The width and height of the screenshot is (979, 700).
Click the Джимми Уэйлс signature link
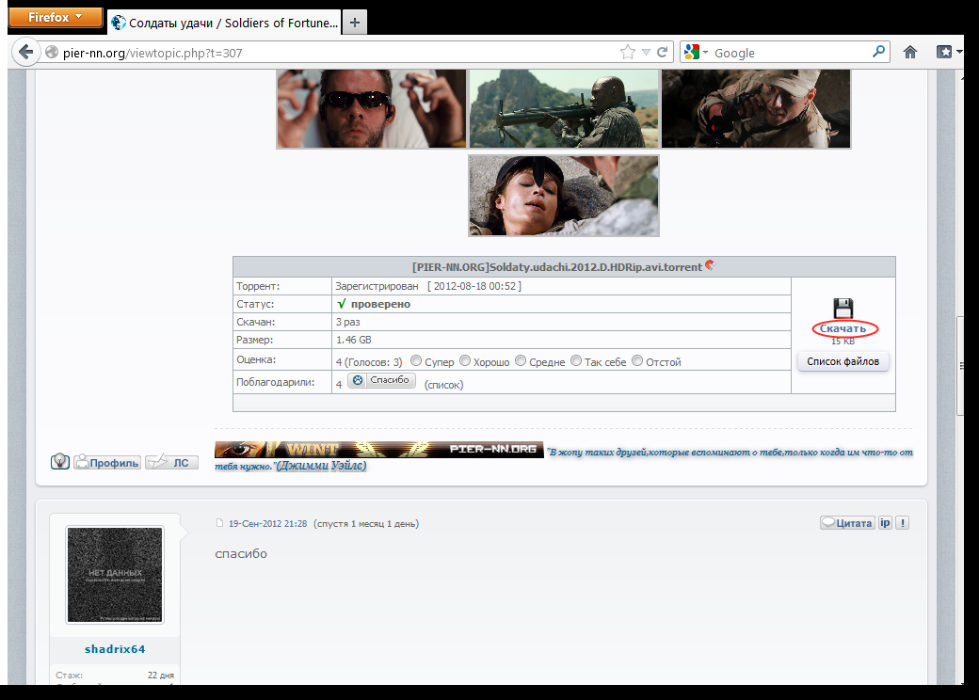321,466
